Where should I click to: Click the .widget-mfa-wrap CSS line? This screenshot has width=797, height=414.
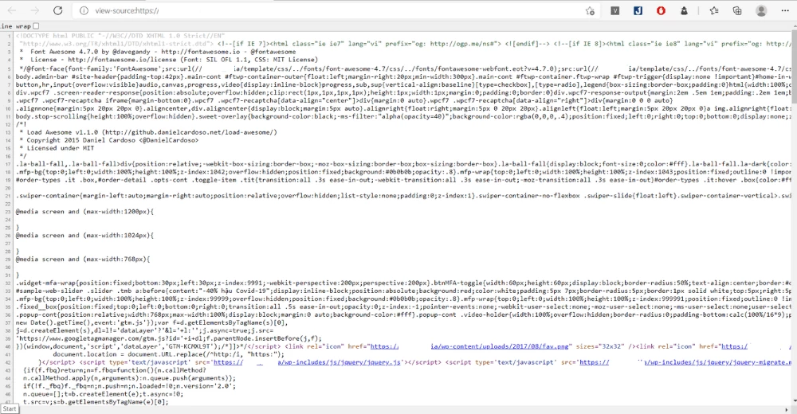[403, 283]
